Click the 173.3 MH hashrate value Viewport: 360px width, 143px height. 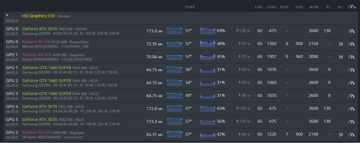pos(154,122)
